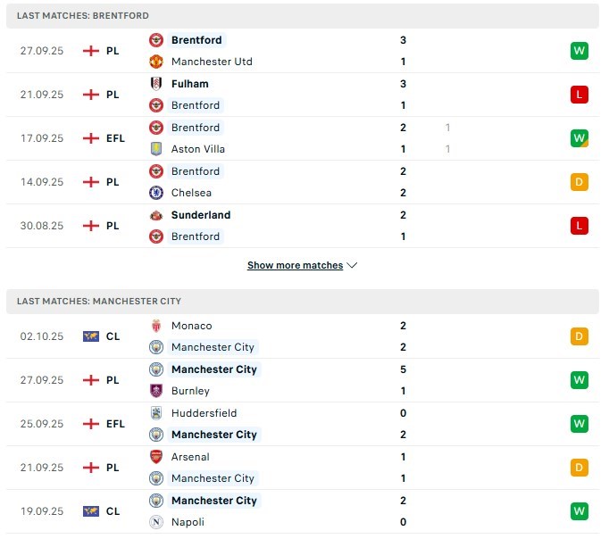Click the green W badge for Brentford vs Manchester Utd
Screen dimensions: 609x539
pos(580,51)
